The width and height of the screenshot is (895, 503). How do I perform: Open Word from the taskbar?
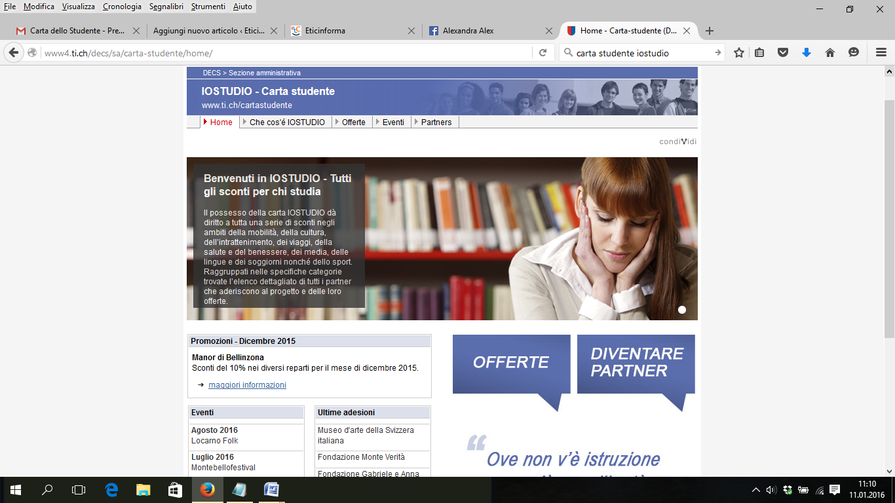click(271, 490)
